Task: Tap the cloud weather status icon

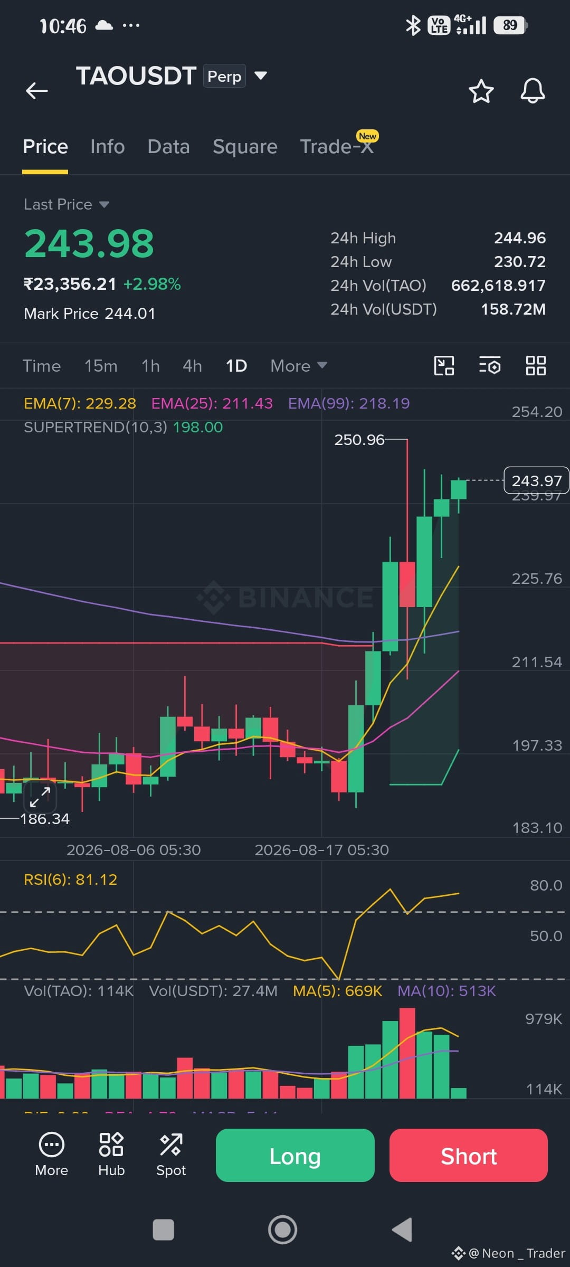Action: (x=104, y=25)
